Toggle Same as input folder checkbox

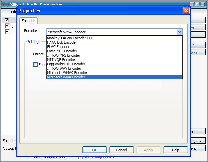click(x=30, y=158)
